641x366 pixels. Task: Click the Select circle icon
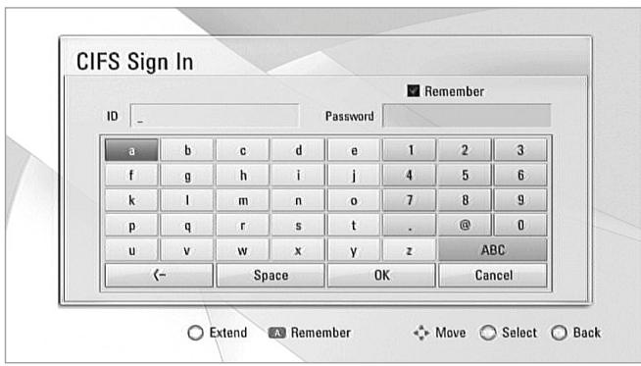pos(488,333)
